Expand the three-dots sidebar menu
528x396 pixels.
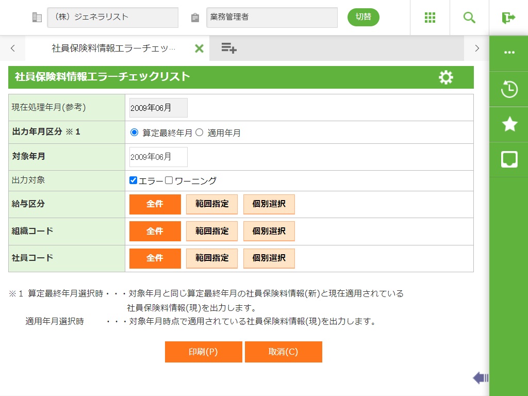pyautogui.click(x=509, y=53)
